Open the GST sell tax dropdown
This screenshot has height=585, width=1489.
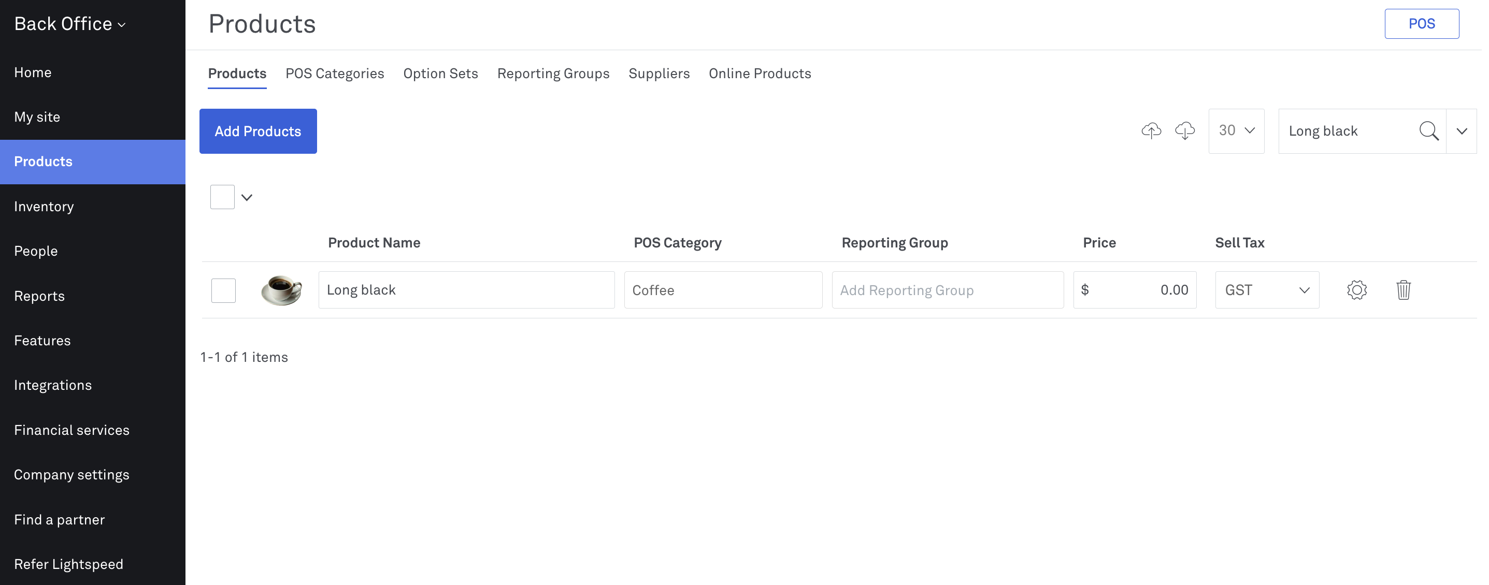click(1267, 290)
